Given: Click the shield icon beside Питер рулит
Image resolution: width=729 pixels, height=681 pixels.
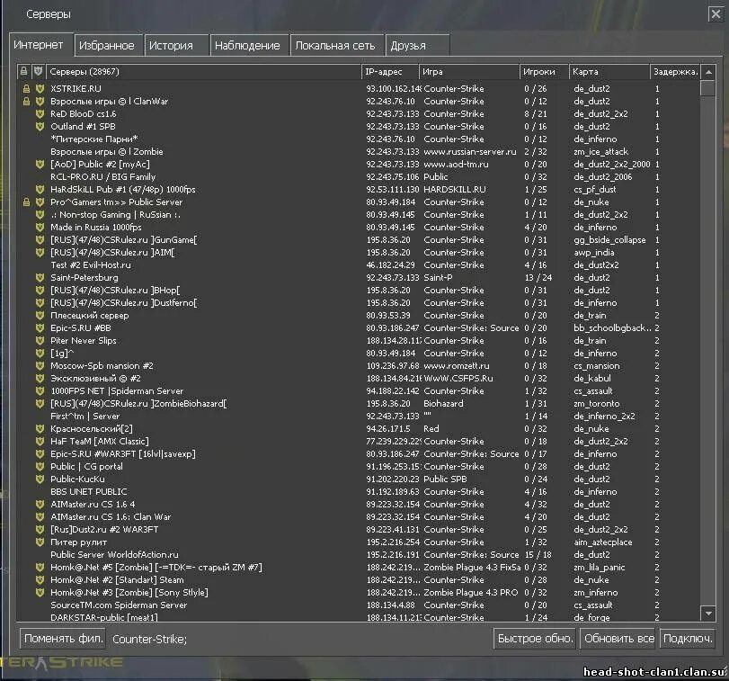Looking at the screenshot, I should [x=40, y=542].
